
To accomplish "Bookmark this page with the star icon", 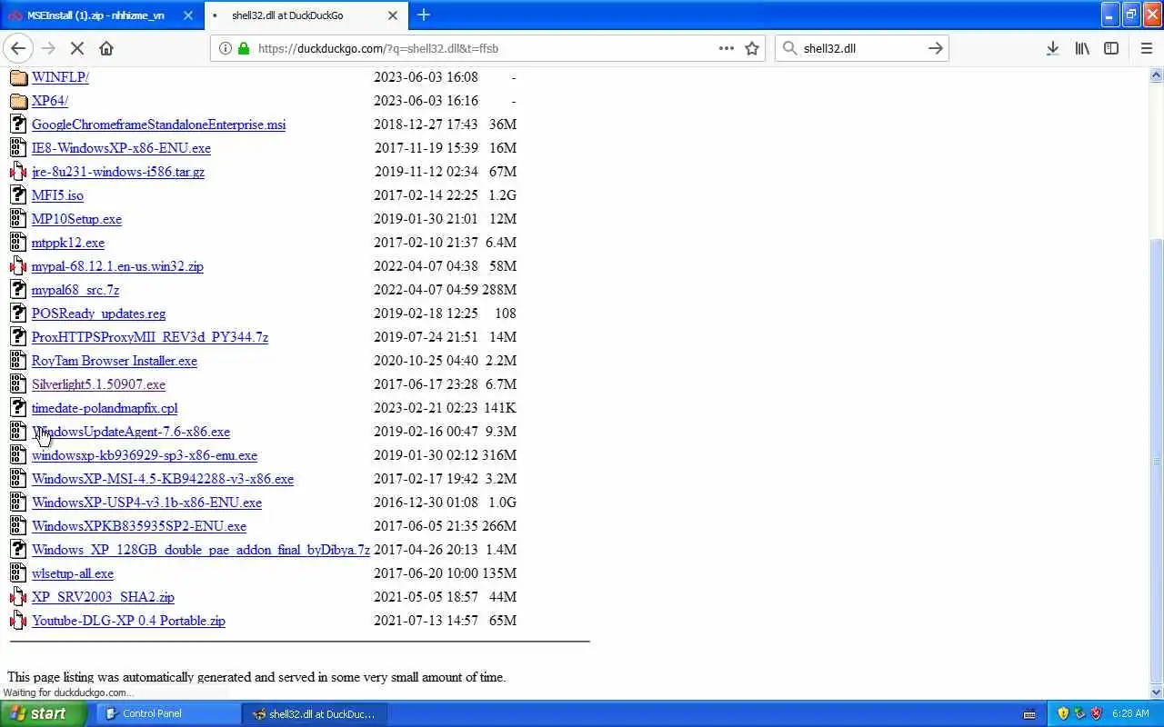I will 752,48.
